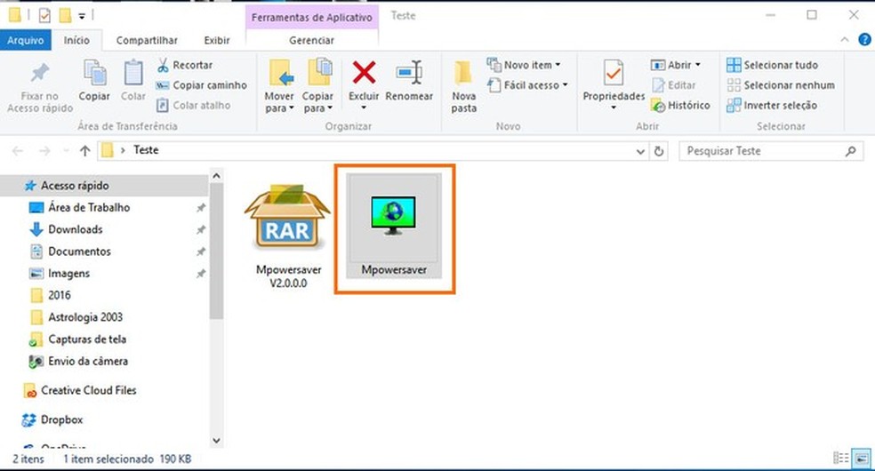The image size is (875, 471).
Task: Collapse the ribbon with chevron
Action: tap(845, 40)
